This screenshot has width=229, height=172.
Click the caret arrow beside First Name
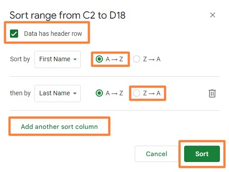[x=75, y=59]
